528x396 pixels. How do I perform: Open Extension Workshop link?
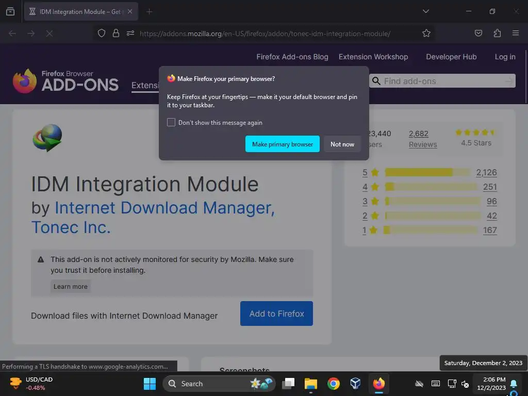(373, 57)
